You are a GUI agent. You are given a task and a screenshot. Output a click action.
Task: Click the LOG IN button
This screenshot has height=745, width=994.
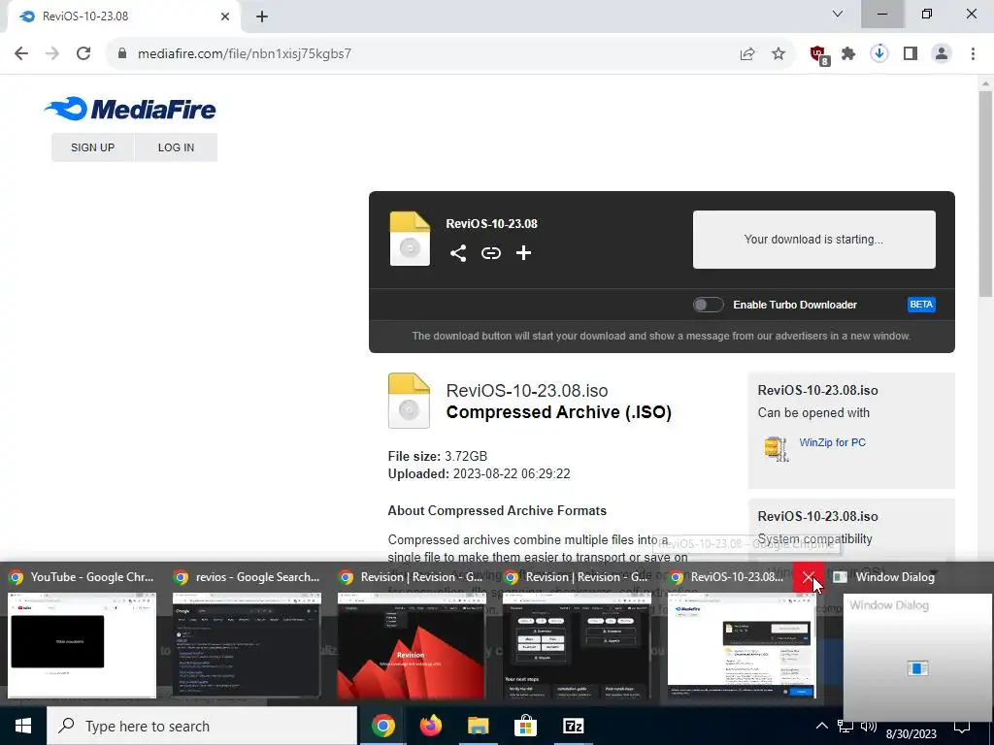coord(177,147)
